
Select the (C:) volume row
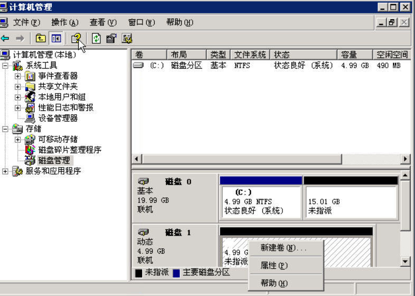point(271,66)
